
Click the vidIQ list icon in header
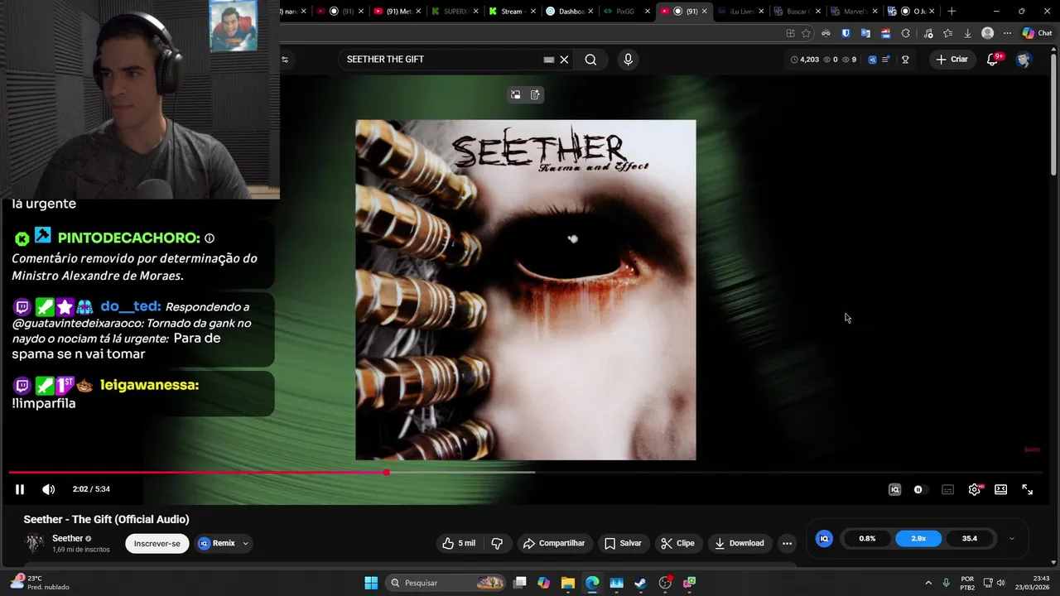click(x=886, y=60)
